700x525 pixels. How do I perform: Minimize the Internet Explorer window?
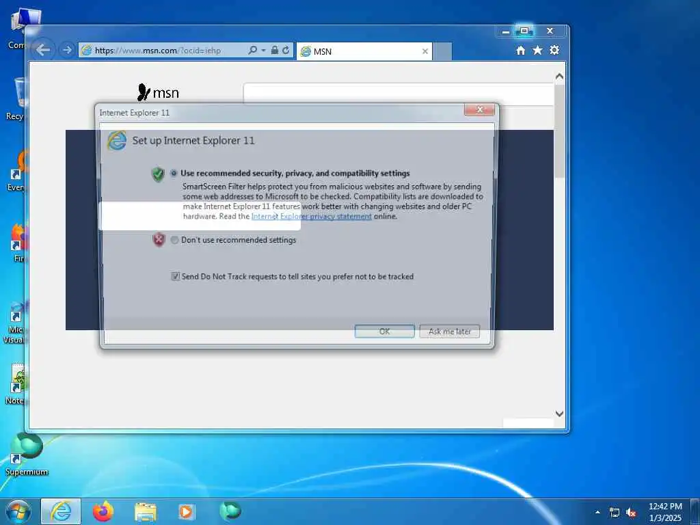click(x=505, y=31)
